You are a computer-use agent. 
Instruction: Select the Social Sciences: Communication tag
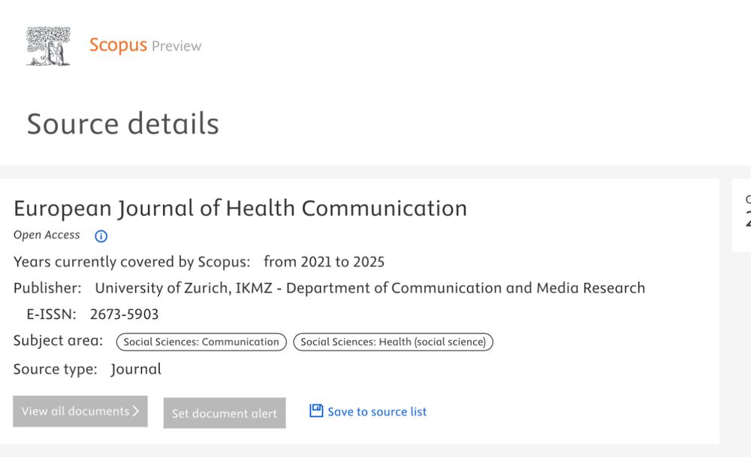coord(201,341)
